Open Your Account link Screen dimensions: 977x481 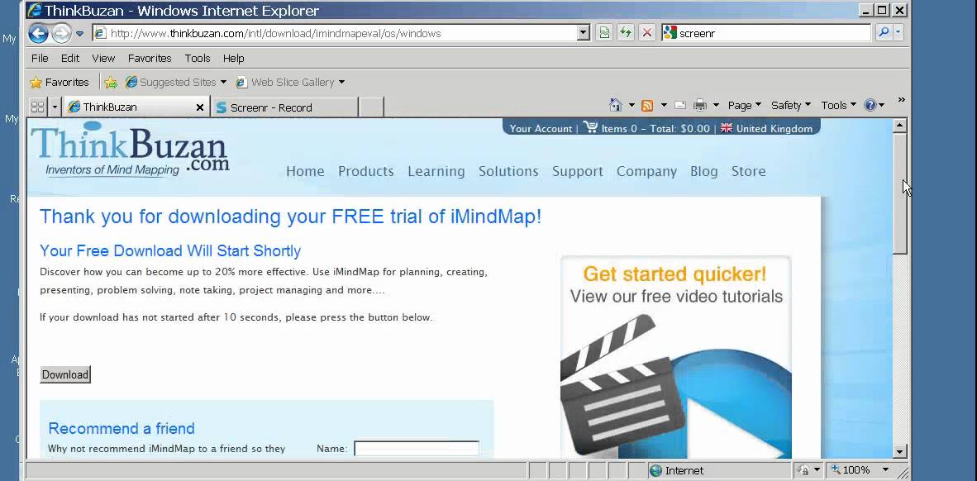point(541,129)
